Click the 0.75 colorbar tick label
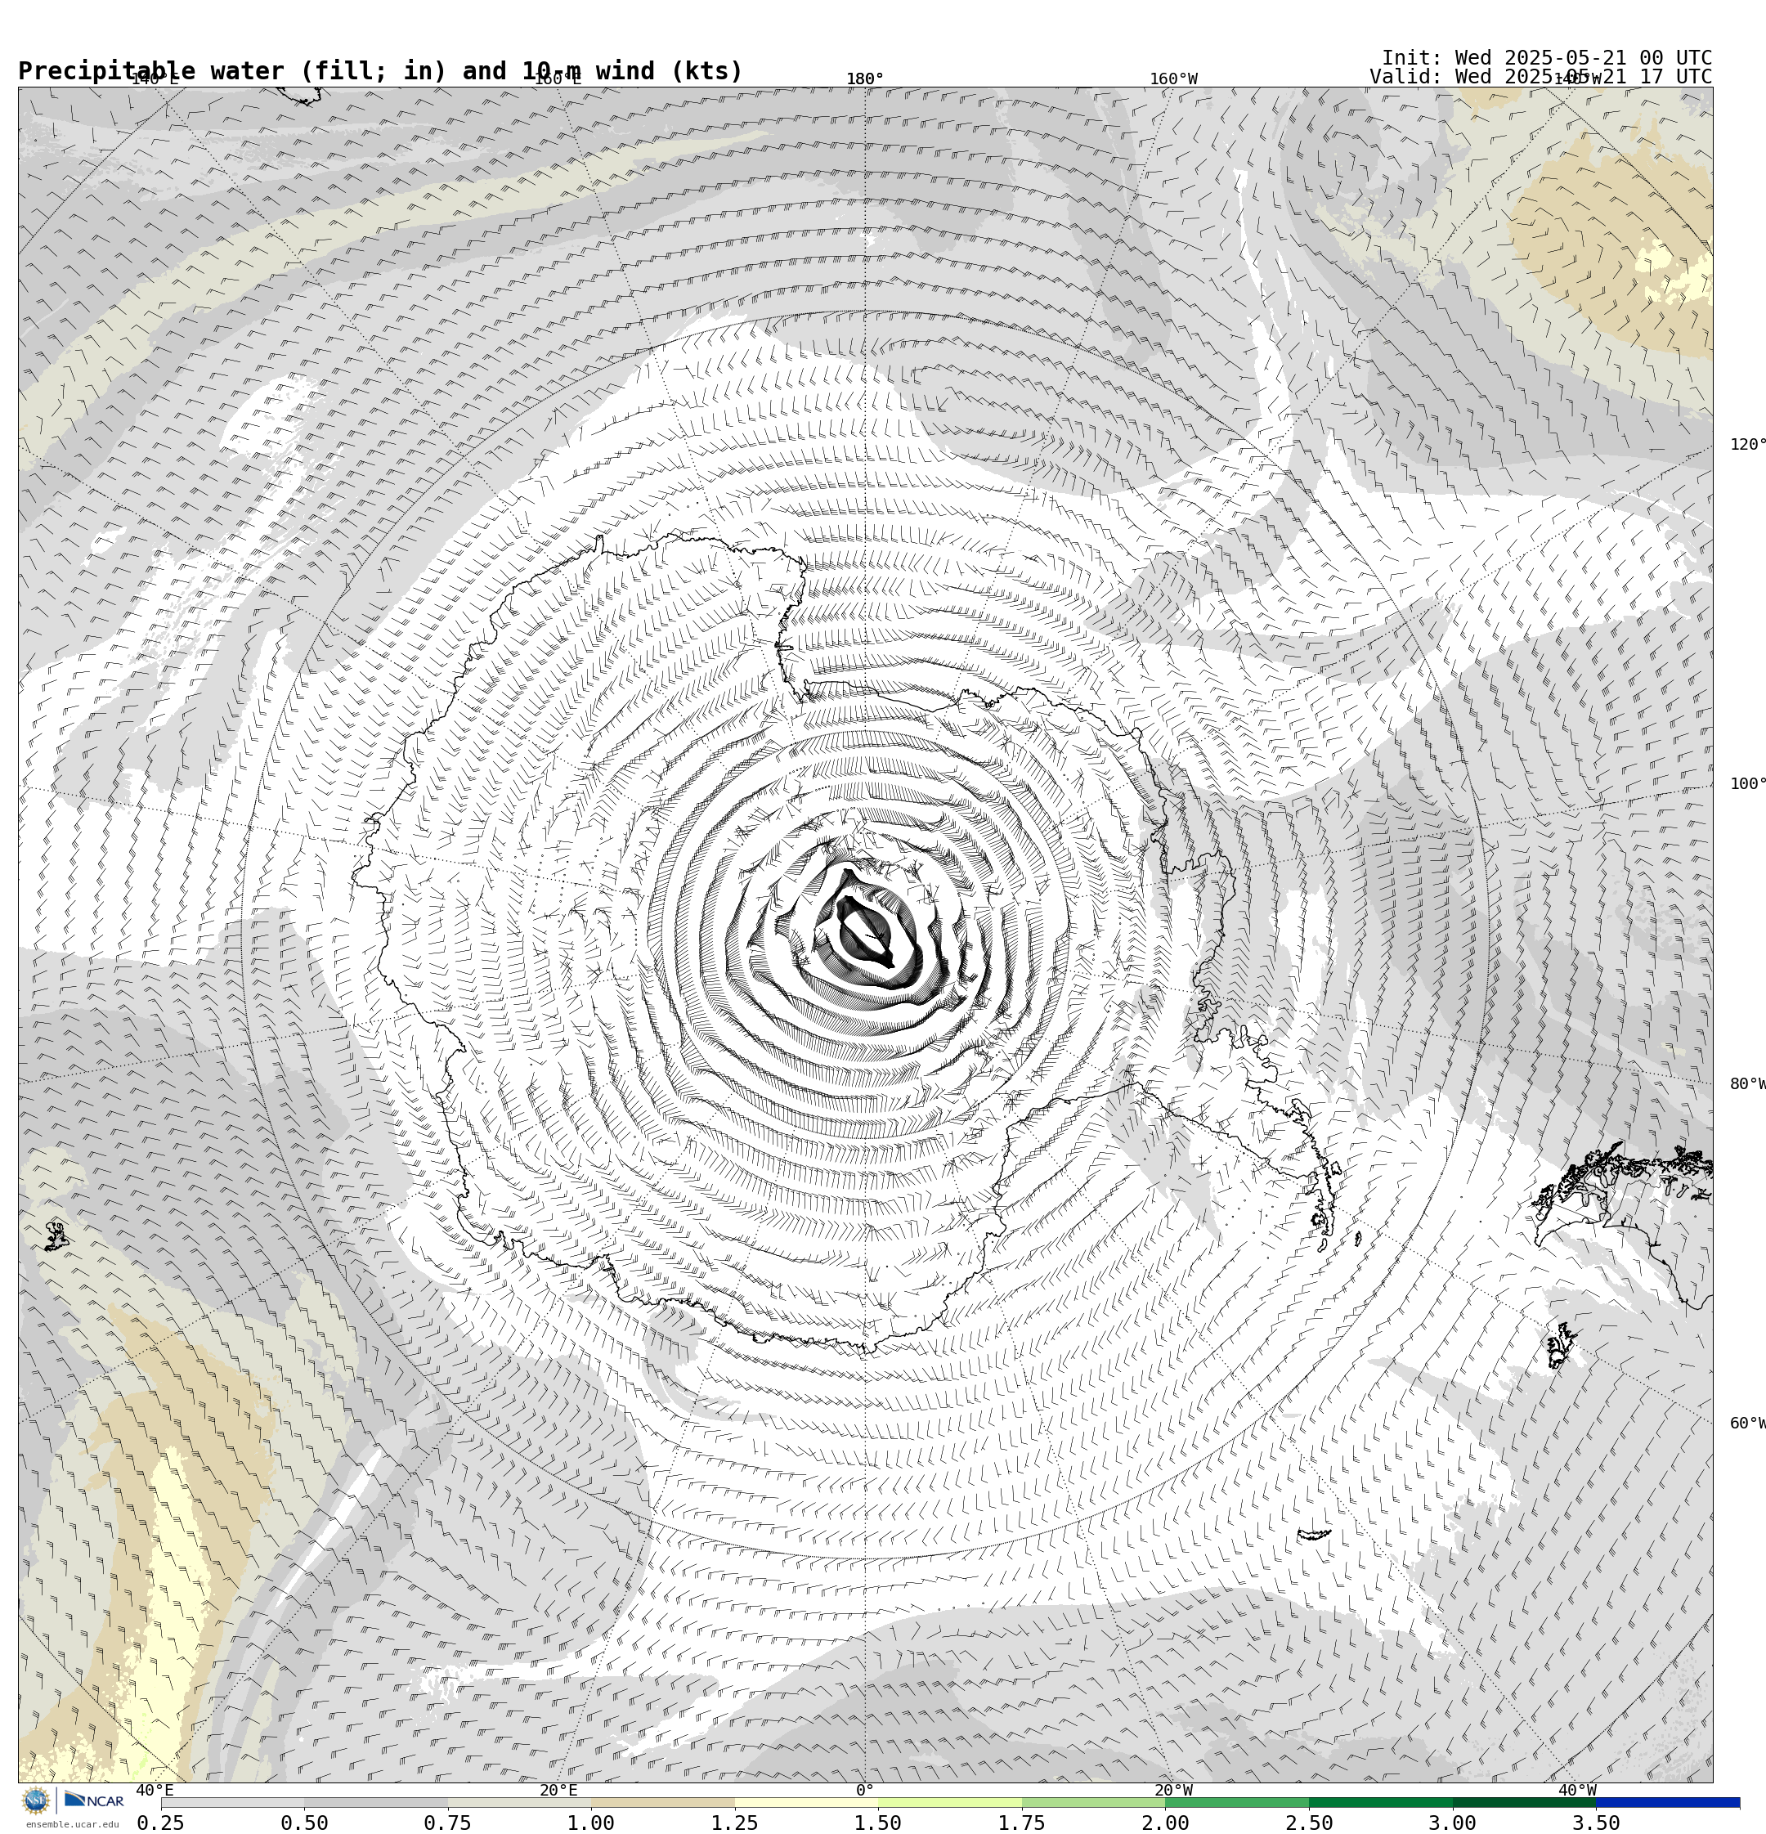The height and width of the screenshot is (1834, 1766). (447, 1823)
